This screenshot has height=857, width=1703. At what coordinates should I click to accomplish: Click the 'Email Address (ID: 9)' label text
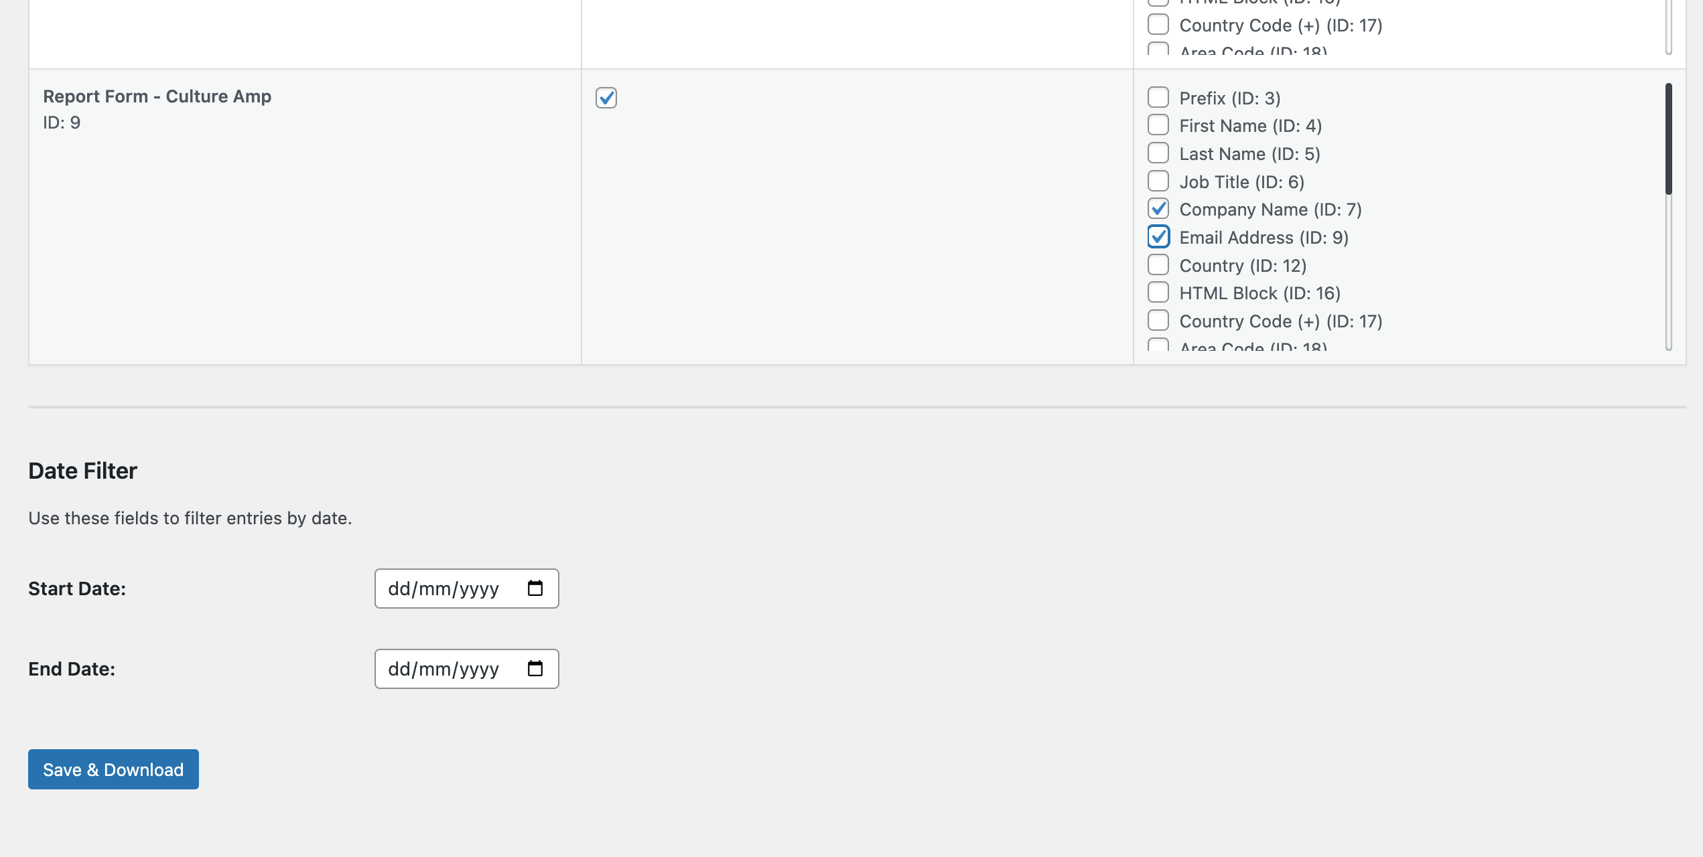pos(1264,238)
